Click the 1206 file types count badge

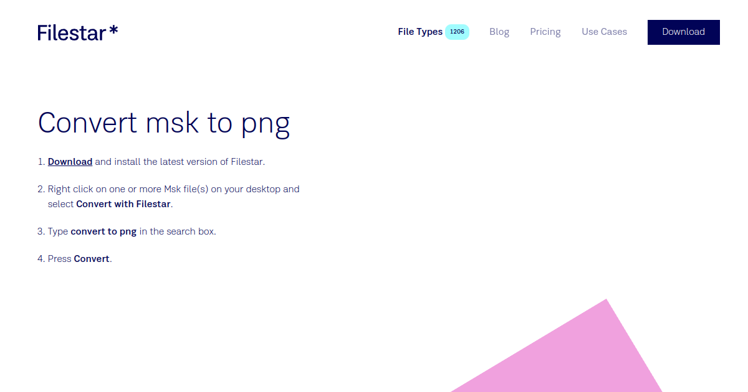457,31
